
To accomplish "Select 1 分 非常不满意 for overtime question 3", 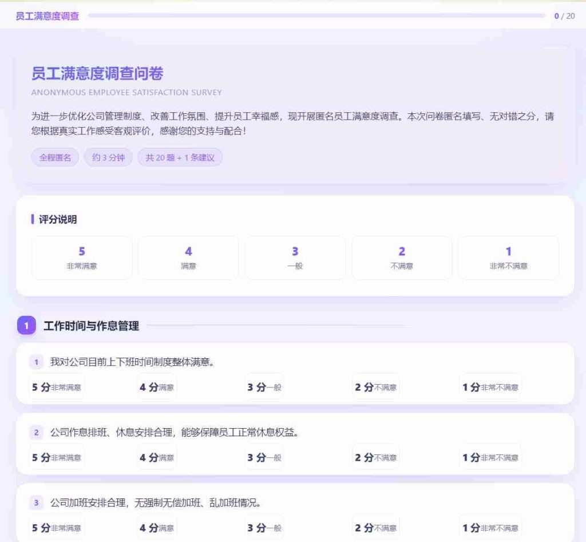I will tap(490, 528).
